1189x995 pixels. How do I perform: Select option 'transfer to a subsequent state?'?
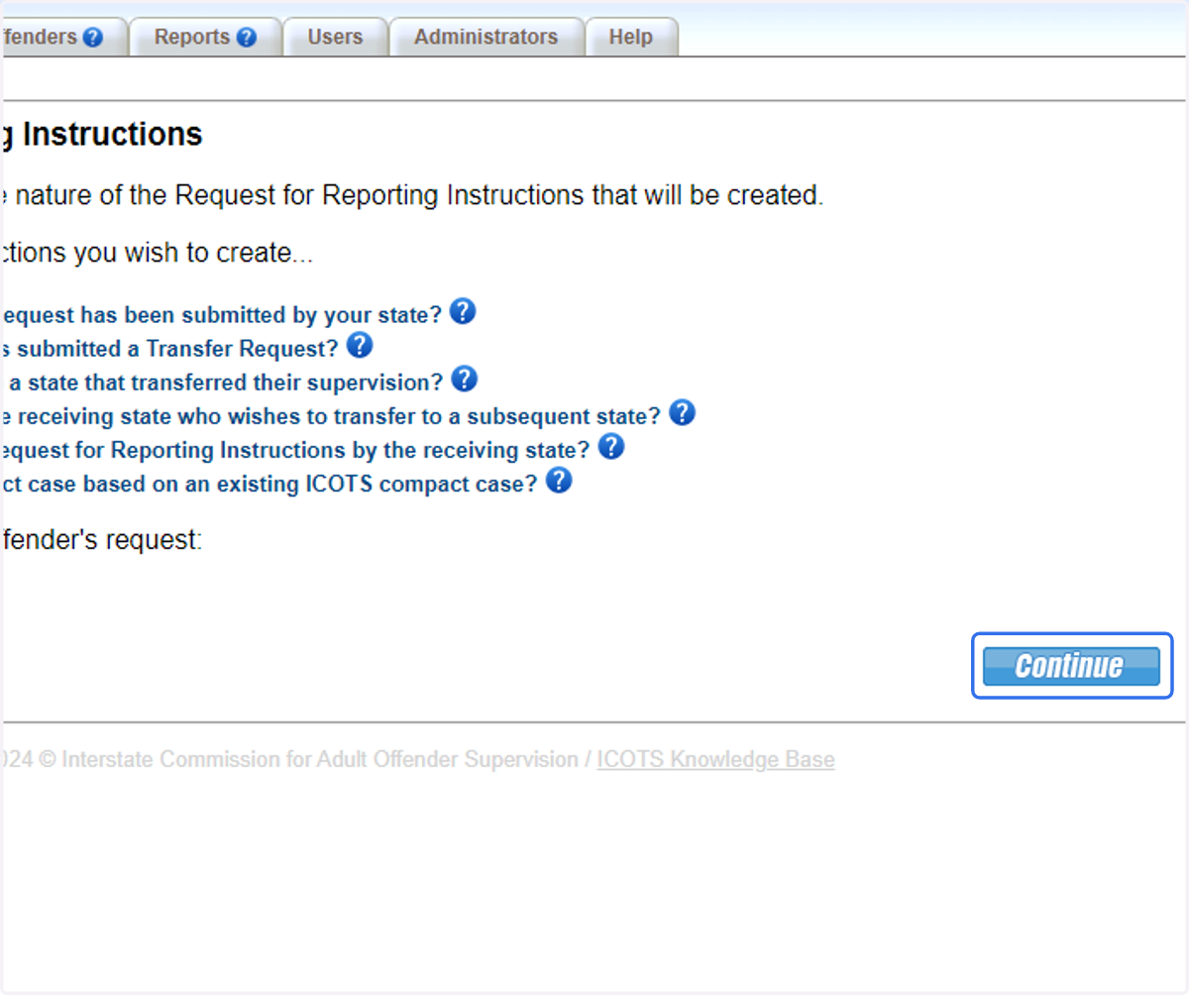point(330,416)
